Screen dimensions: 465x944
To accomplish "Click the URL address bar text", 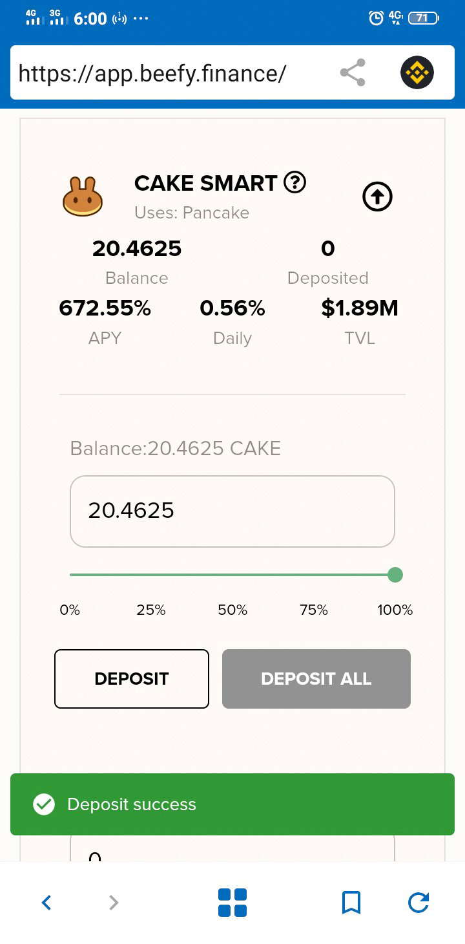I will coord(152,73).
